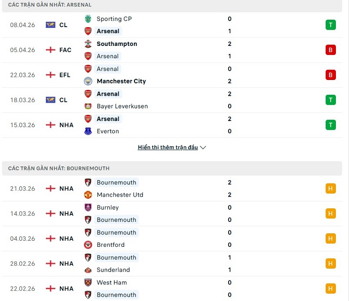Click the Burnley club crest icon
349x301 pixels.
point(88,208)
